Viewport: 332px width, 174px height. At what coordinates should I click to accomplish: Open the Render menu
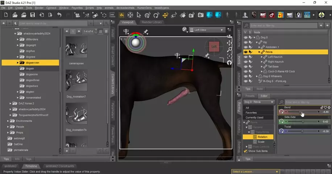39,8
